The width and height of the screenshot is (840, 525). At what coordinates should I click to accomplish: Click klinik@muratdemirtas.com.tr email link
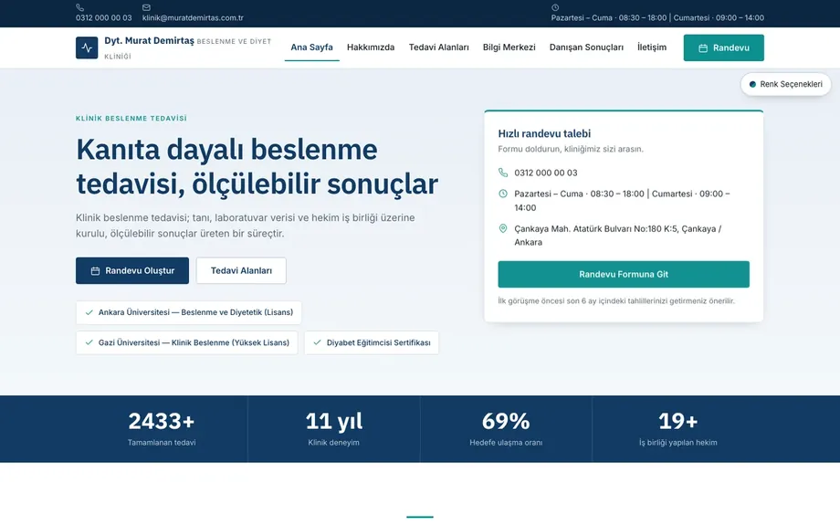click(x=193, y=17)
